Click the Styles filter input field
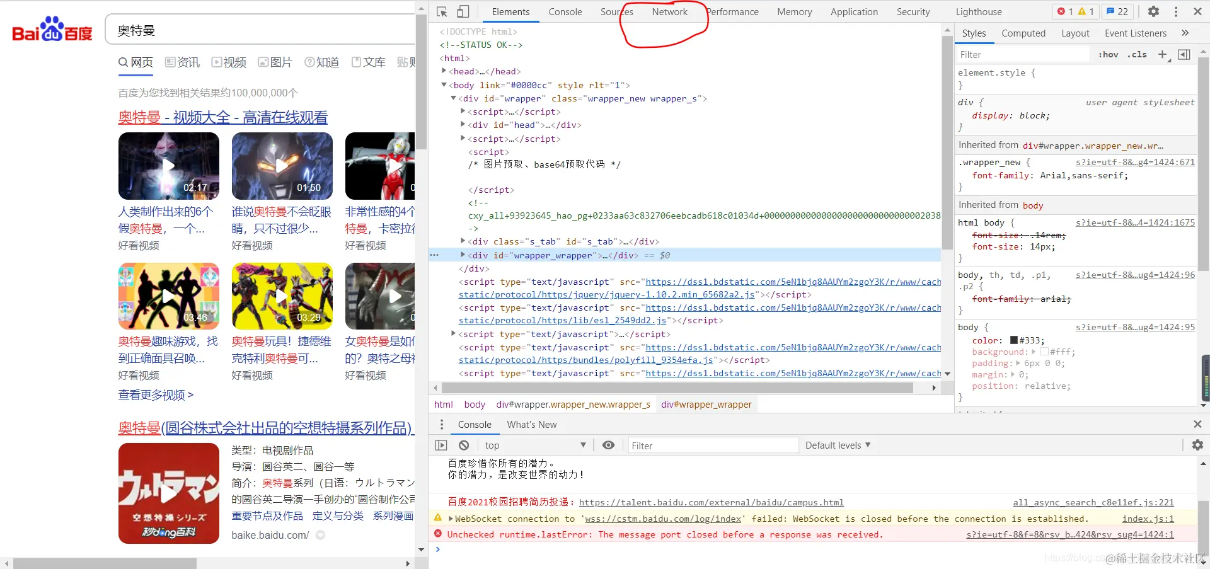The height and width of the screenshot is (569, 1210). 1023,55
